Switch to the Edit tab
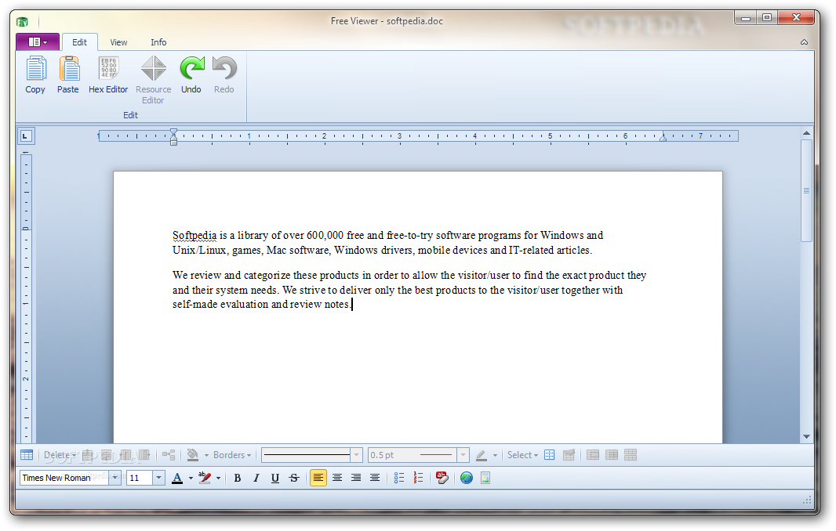The image size is (836, 531). click(79, 42)
